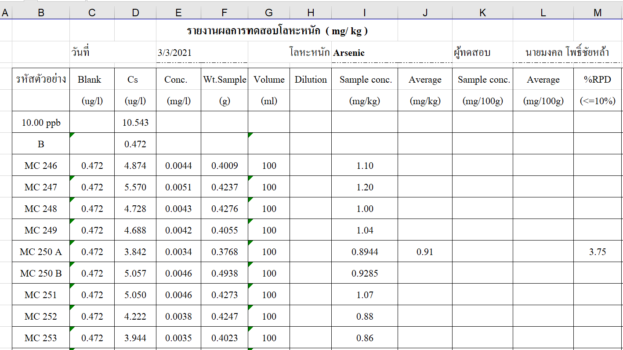Click the 10.543 value cell
This screenshot has width=623, height=350.
135,122
